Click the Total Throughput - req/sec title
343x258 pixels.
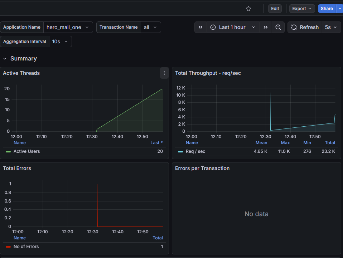pos(208,73)
